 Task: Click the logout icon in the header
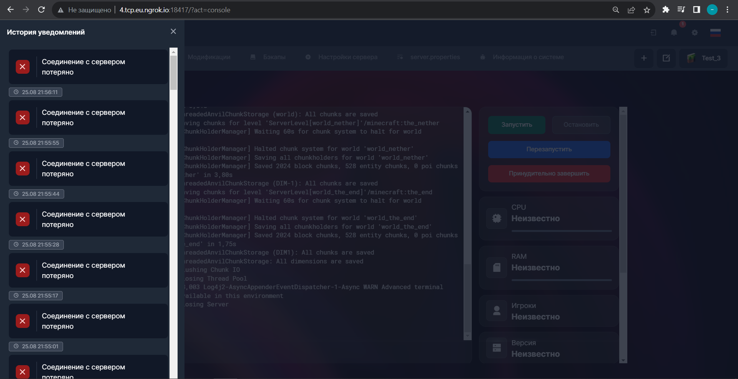point(653,33)
